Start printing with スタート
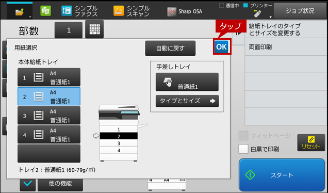 pyautogui.click(x=282, y=175)
